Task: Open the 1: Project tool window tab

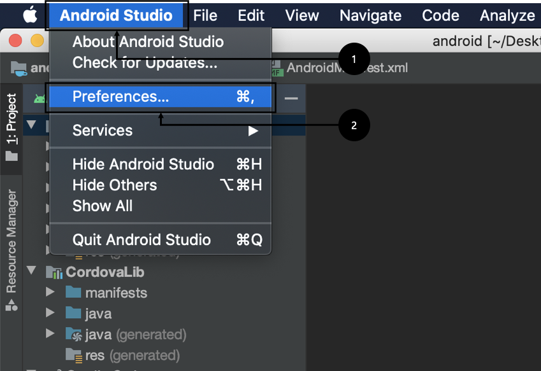Action: pos(11,128)
